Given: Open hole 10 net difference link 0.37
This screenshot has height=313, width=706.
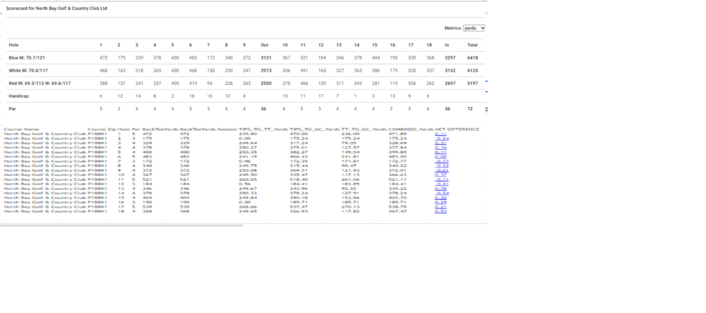Looking at the screenshot, I should (441, 174).
